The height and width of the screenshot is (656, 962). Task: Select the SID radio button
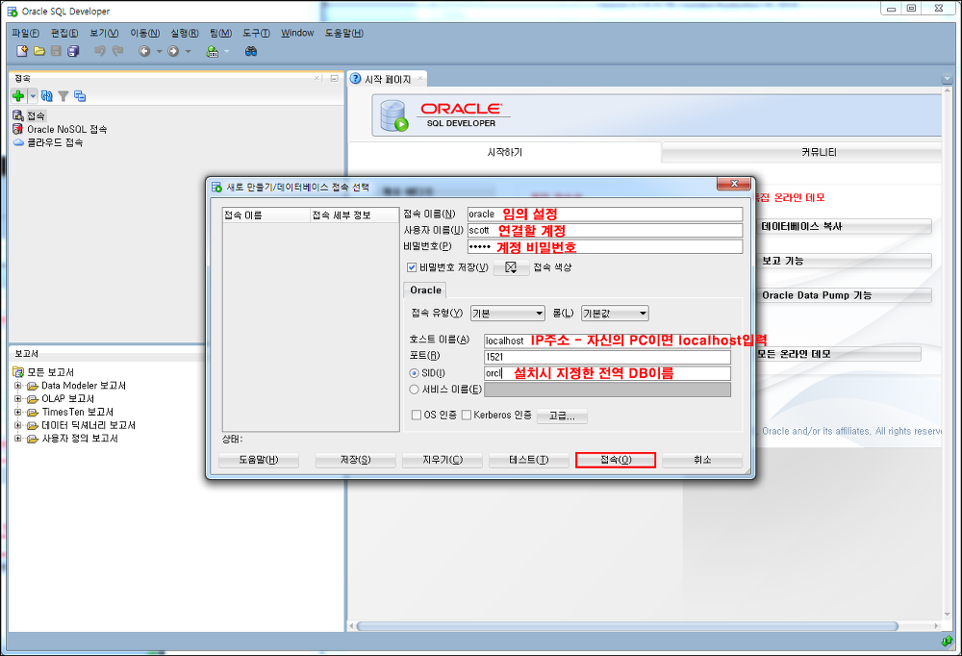pyautogui.click(x=414, y=373)
